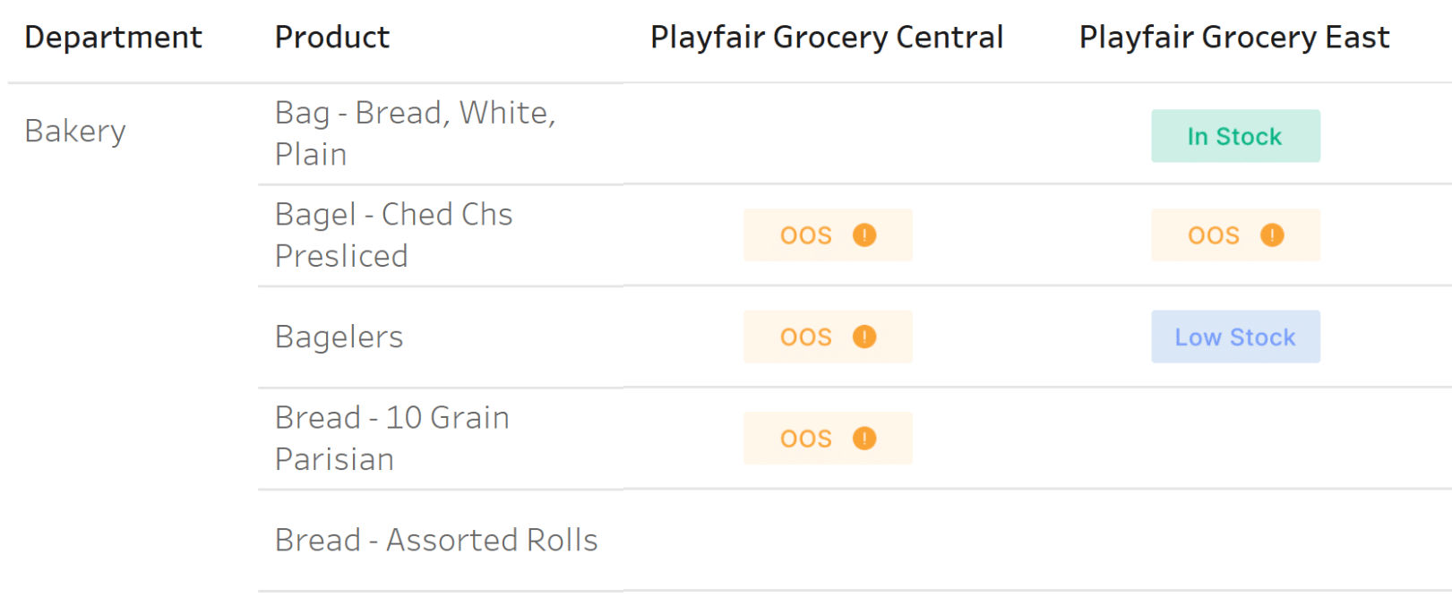
Task: Click OOS warning icon for Bagelers Central
Action: tap(864, 337)
